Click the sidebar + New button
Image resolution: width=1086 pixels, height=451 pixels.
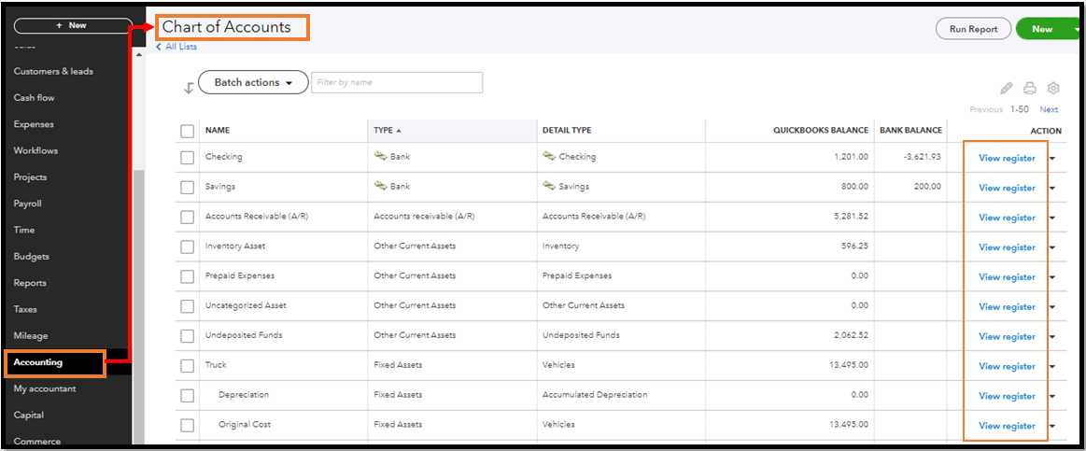click(x=73, y=25)
